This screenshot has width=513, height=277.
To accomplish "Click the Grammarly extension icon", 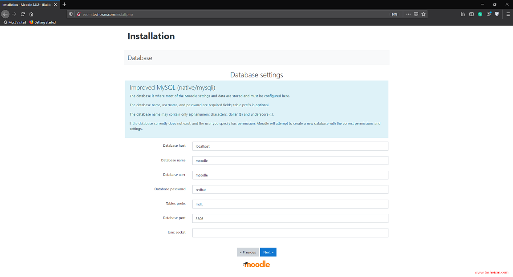I will pyautogui.click(x=480, y=14).
